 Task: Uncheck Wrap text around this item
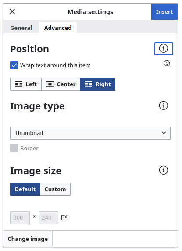[x=14, y=65]
